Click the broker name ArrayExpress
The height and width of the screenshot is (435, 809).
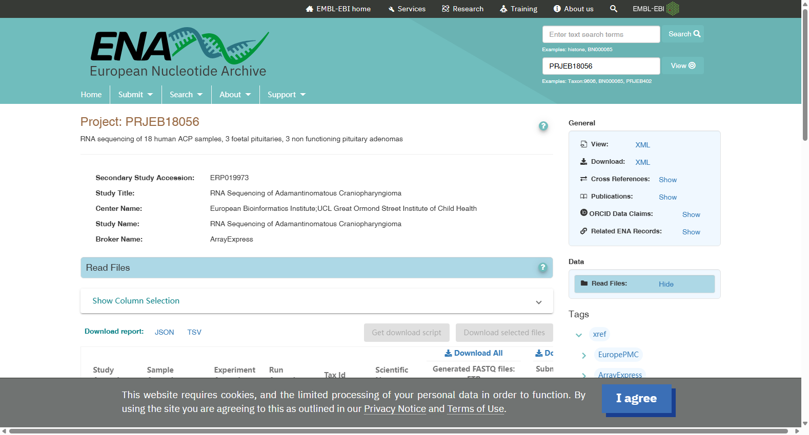232,240
